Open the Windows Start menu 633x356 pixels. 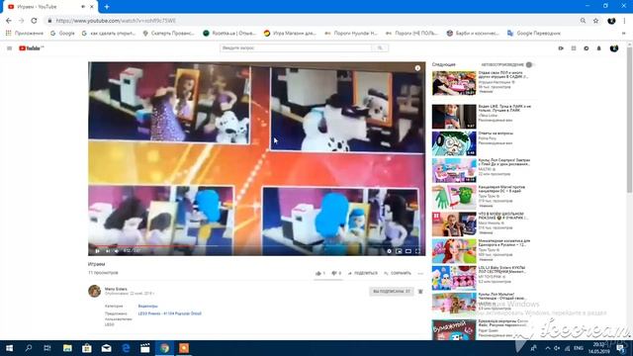(x=9, y=348)
